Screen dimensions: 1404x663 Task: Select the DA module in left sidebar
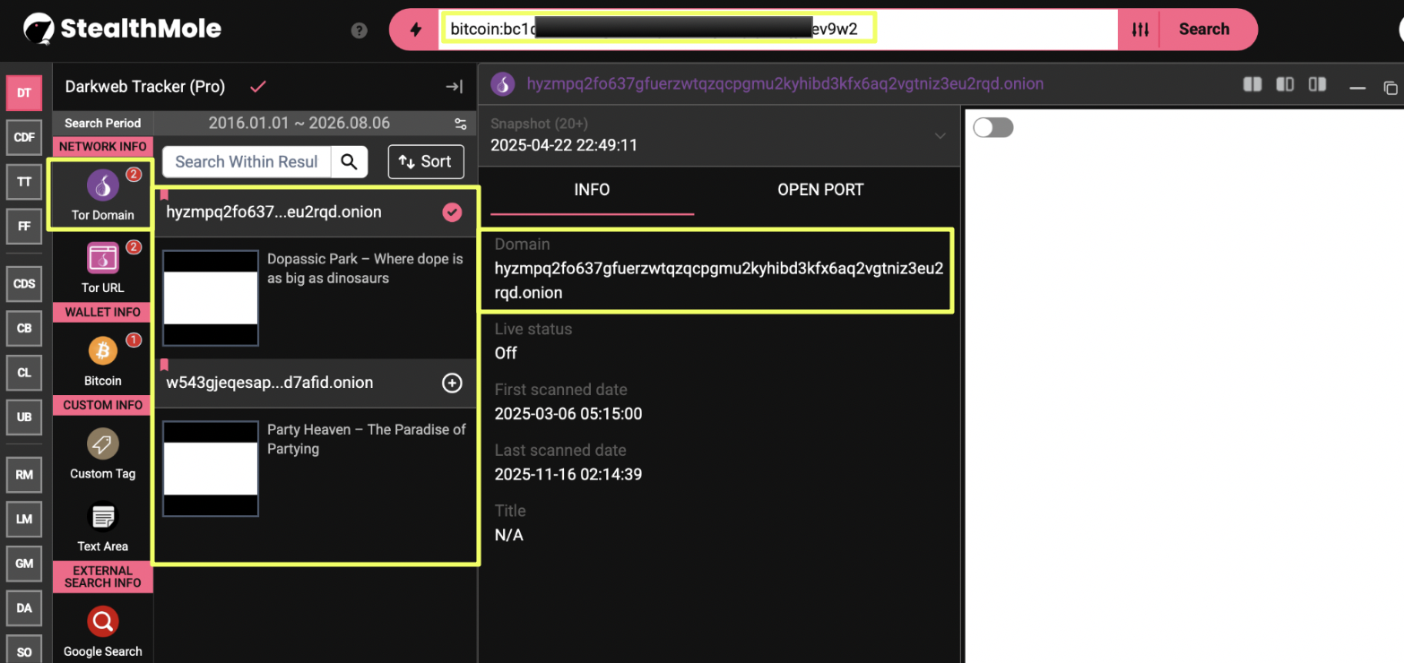pyautogui.click(x=24, y=607)
